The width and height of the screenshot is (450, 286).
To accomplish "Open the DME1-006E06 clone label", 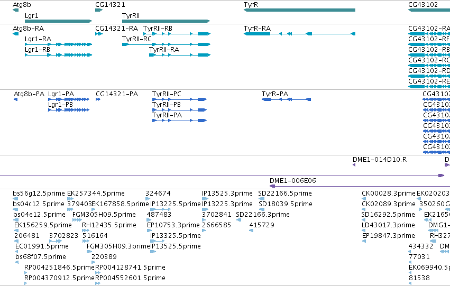I will coord(293,181).
